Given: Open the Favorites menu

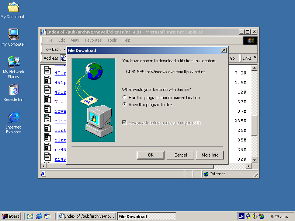Looking at the screenshot, I should (93, 40).
